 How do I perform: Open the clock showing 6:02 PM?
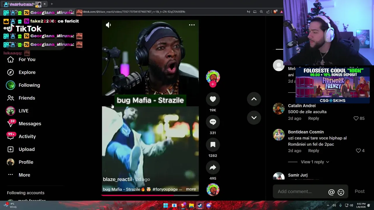click(361, 205)
